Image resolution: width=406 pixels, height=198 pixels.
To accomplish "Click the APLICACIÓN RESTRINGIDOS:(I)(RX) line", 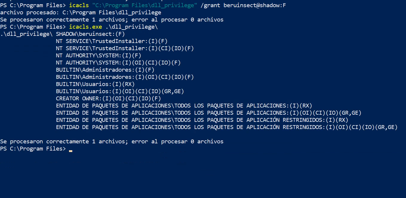I will coord(202,120).
